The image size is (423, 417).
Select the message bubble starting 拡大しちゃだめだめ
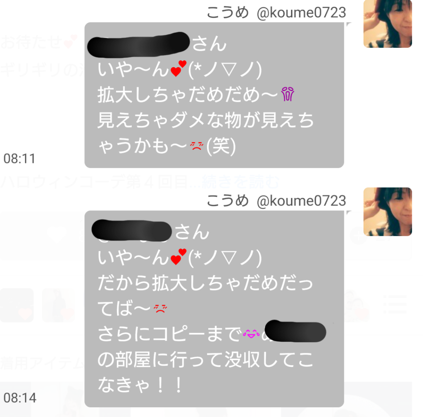tap(214, 95)
